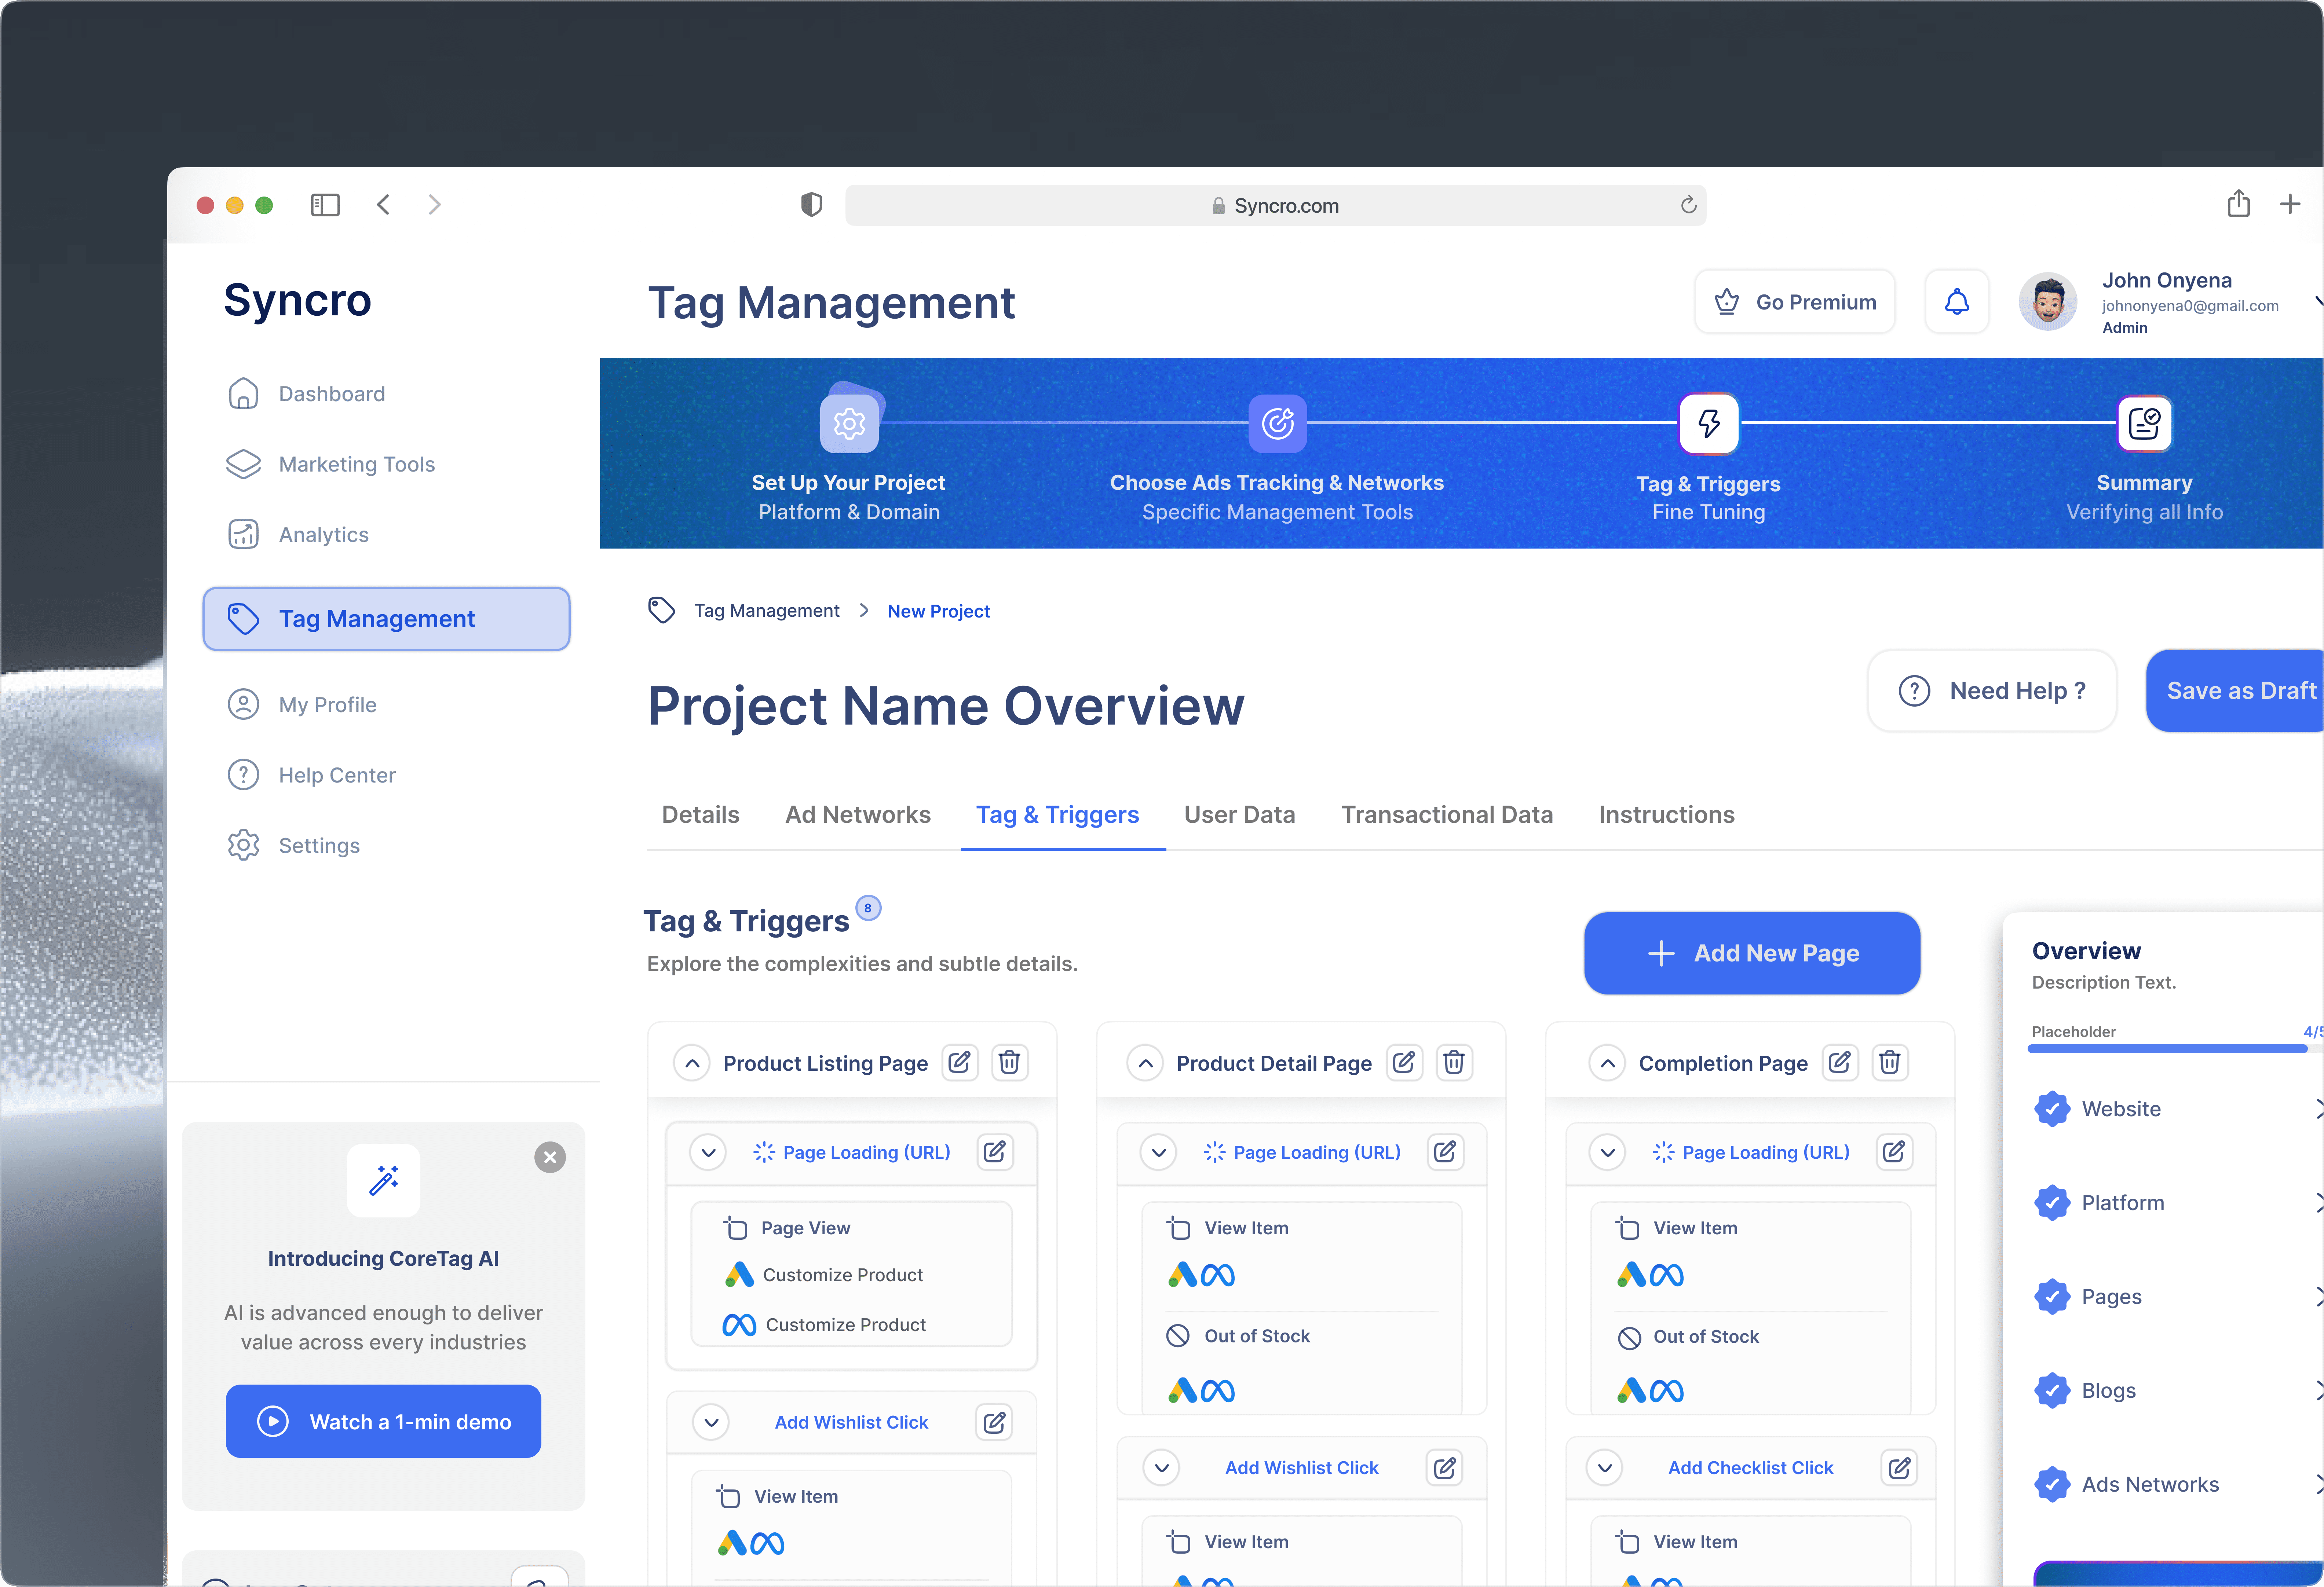Viewport: 2324px width, 1587px height.
Task: Toggle the browser sidebar icon
Action: pos(325,205)
